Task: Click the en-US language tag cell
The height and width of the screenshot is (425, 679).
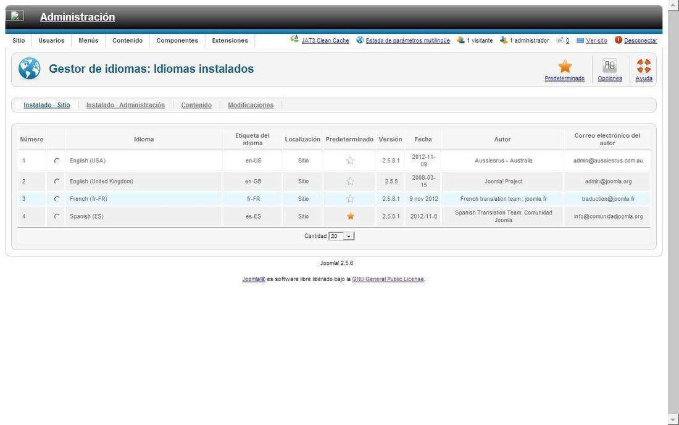Action: pyautogui.click(x=253, y=160)
